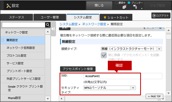This screenshot has height=102, width=172.
Task: Click the SSID field with AccessPoint1
Action: click(123, 76)
